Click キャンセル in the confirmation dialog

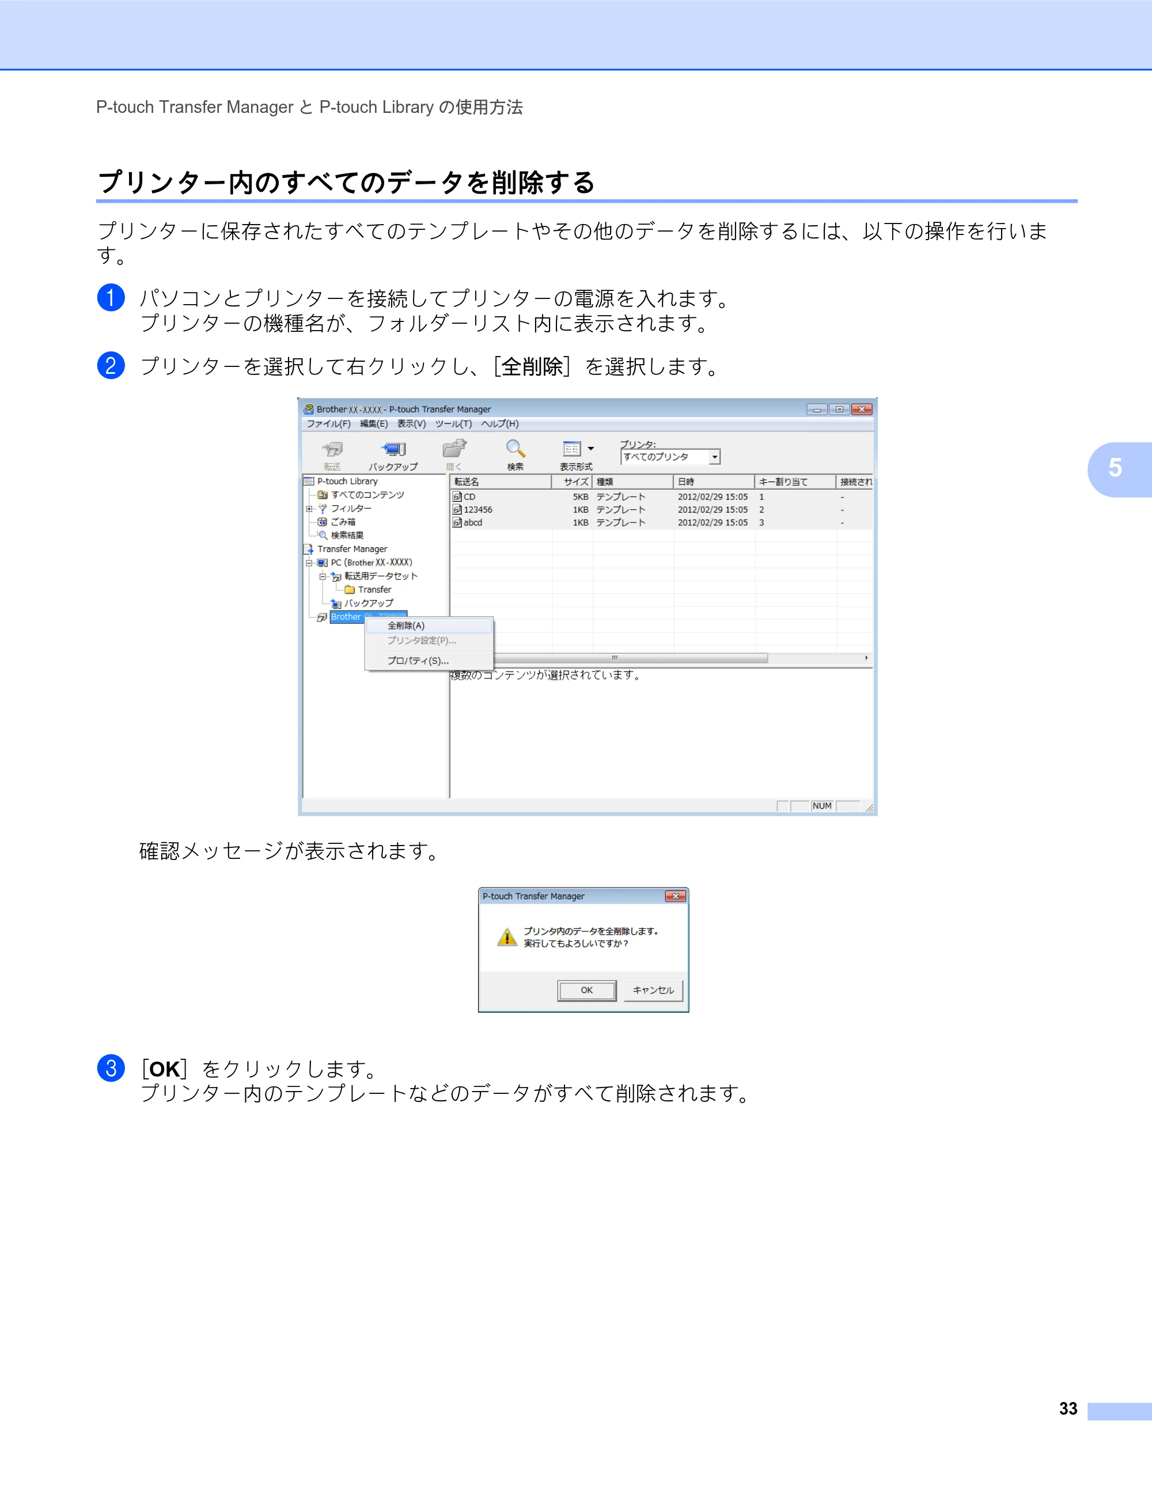tap(653, 991)
